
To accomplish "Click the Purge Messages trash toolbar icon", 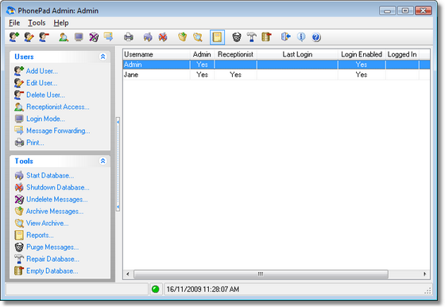I will (x=237, y=37).
